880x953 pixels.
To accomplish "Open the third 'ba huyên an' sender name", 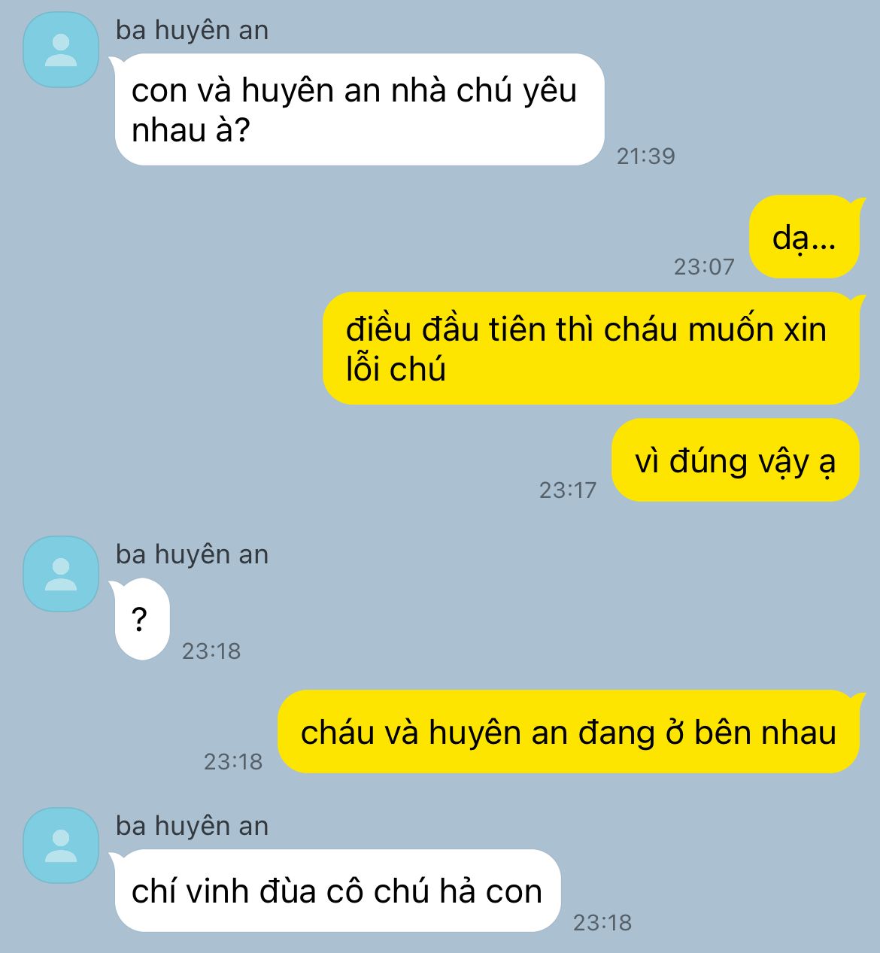I will click(192, 827).
